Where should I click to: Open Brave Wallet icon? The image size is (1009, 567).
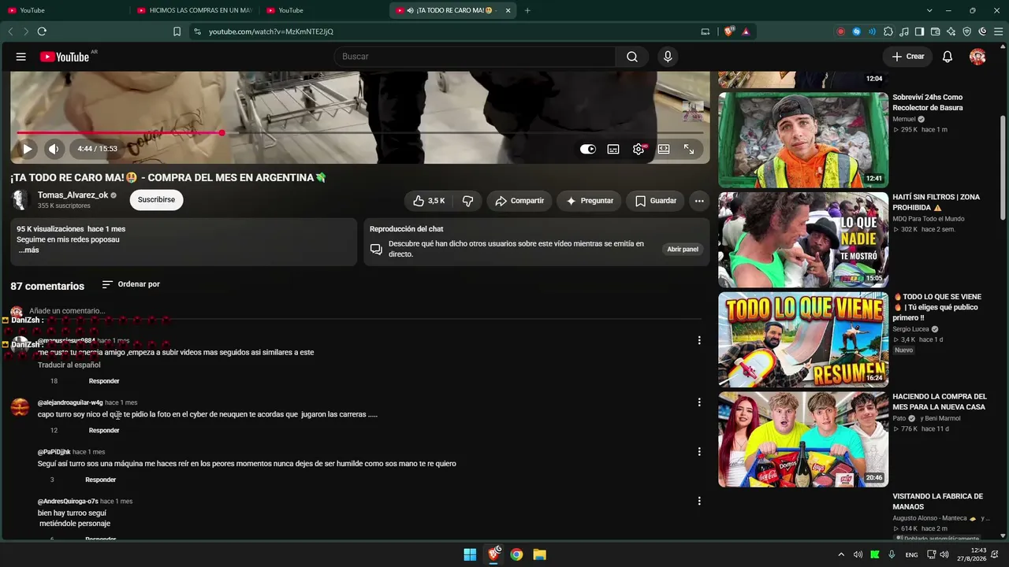click(x=935, y=31)
